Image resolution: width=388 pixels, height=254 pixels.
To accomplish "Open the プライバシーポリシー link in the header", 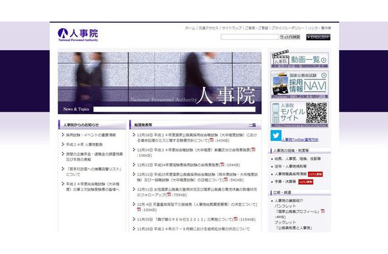I will point(288,28).
